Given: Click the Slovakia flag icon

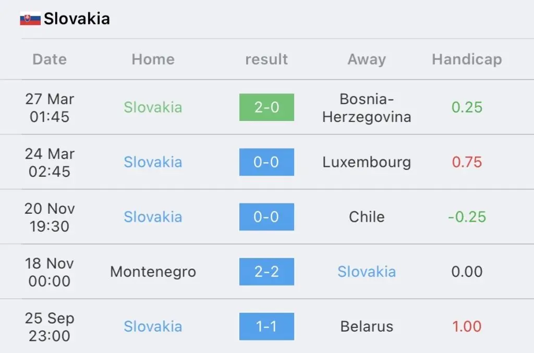Looking at the screenshot, I should [30, 19].
